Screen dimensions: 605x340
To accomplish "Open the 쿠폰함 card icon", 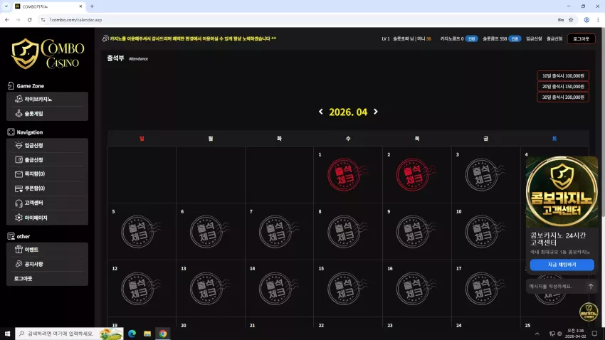I will pyautogui.click(x=19, y=188).
